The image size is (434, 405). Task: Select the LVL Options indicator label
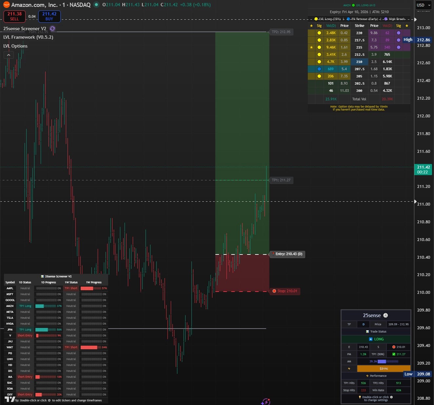[15, 46]
